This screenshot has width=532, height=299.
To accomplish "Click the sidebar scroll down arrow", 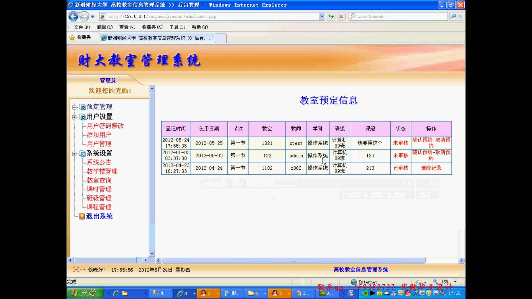I will 152,253.
